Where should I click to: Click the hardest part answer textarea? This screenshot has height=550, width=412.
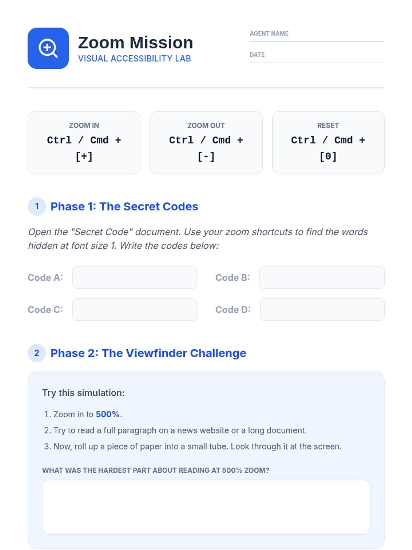[x=206, y=507]
